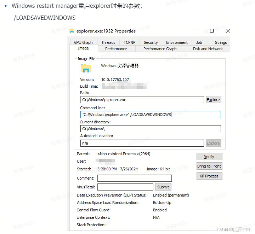
Task: Open the Strings tab
Action: [221, 42]
